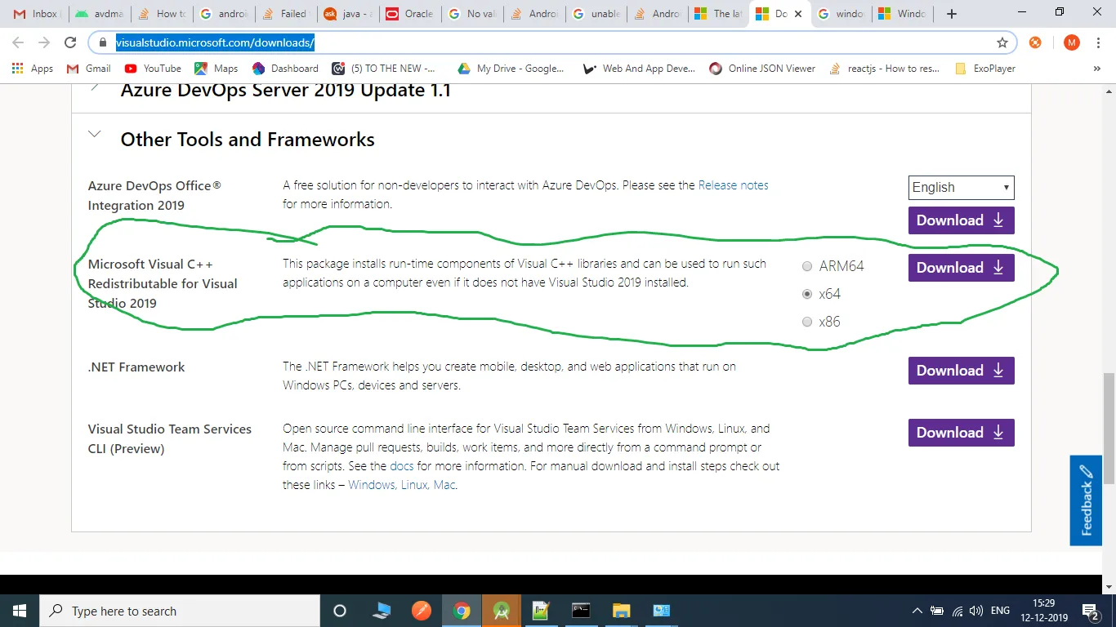This screenshot has width=1116, height=627.
Task: Expand Azure DevOps Server 2019 Update 1.1
Action: 95,87
